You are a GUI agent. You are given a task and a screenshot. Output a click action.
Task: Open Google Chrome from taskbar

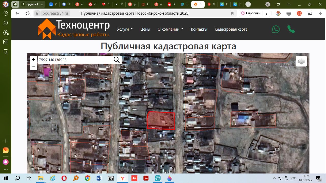(x=88, y=178)
